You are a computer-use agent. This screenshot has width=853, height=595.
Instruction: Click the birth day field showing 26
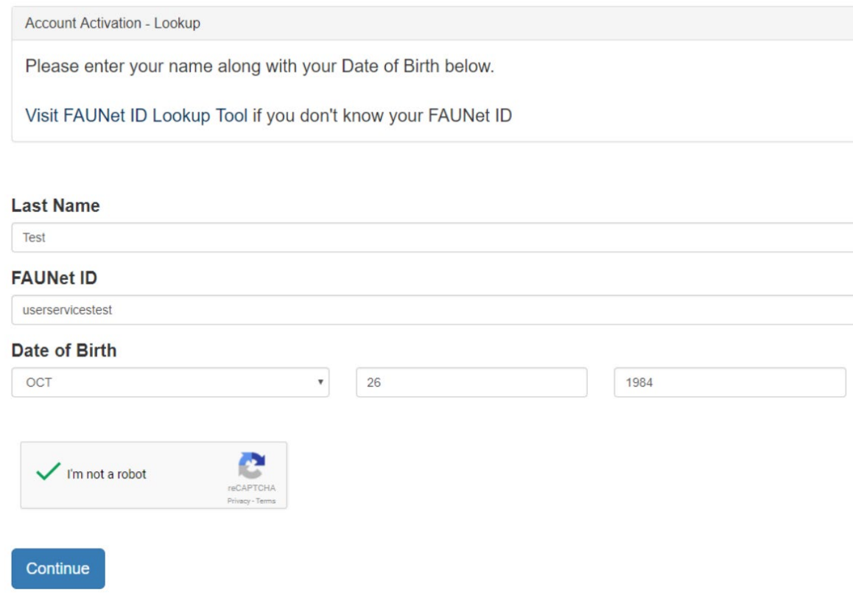(471, 382)
